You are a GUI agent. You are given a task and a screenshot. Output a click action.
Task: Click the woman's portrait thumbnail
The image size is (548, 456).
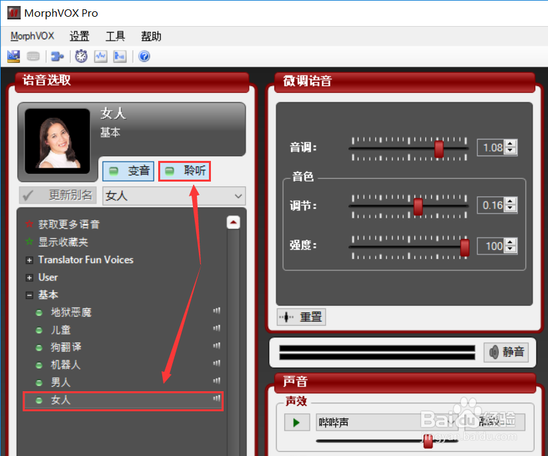[x=57, y=142]
